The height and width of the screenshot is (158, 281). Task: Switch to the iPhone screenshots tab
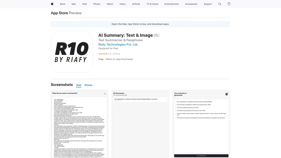click(88, 85)
